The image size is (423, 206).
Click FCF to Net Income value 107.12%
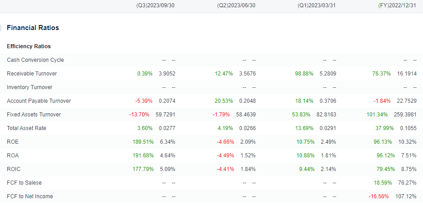406,196
